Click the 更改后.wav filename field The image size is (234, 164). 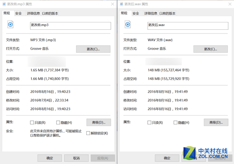pos(188,26)
